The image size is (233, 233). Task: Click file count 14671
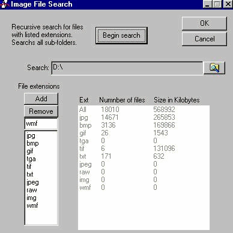pos(110,117)
